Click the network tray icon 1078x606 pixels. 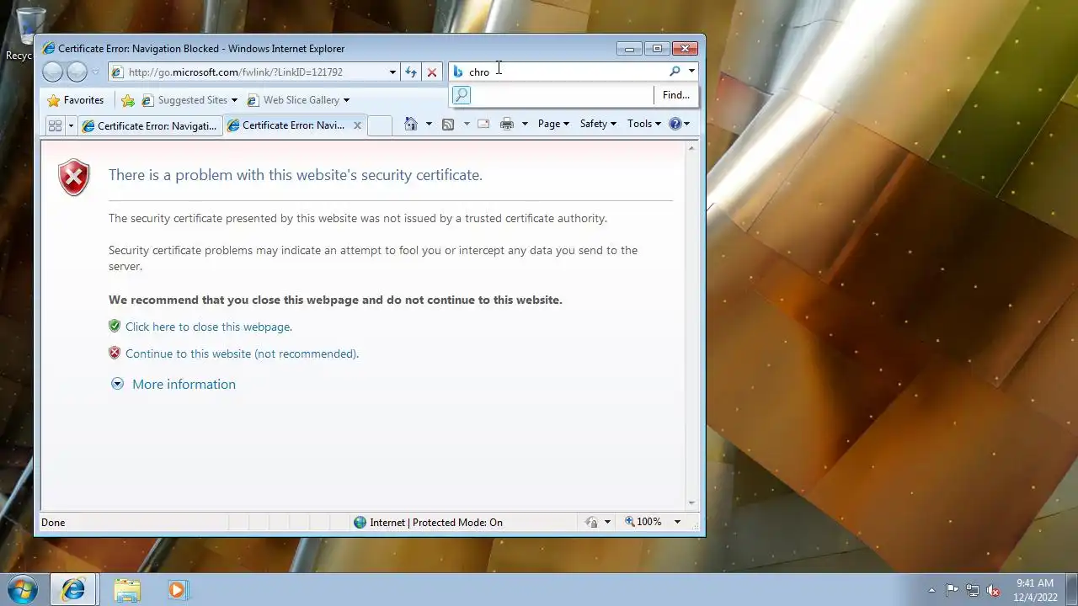pyautogui.click(x=973, y=590)
